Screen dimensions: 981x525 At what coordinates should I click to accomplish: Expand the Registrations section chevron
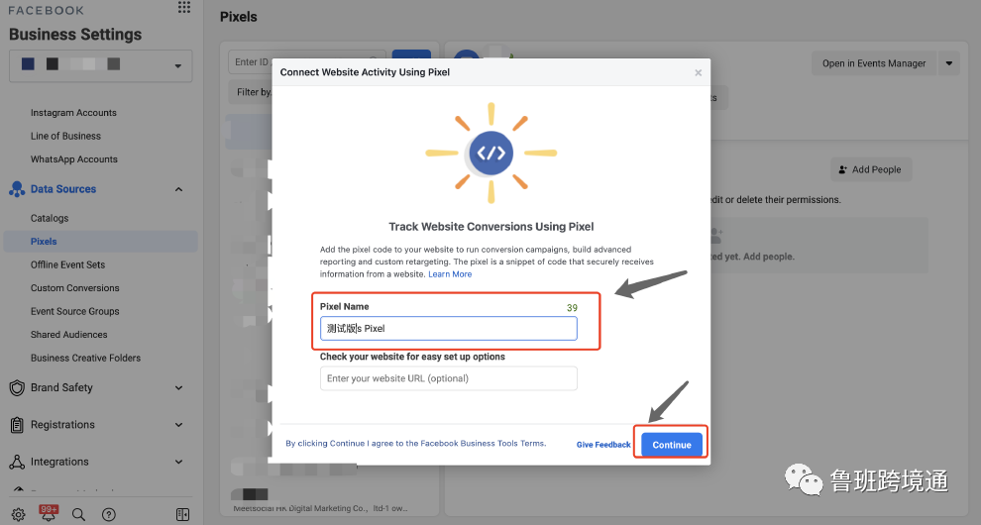tap(179, 425)
